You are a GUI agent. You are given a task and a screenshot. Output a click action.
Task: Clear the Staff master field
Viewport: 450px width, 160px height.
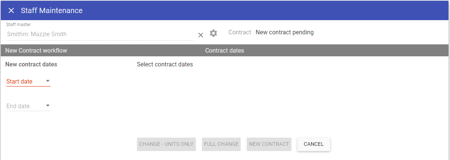click(x=200, y=35)
